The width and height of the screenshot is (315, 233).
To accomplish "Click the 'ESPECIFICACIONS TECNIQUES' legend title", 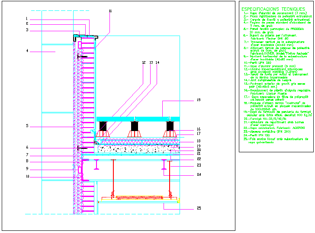I will 273,9.
